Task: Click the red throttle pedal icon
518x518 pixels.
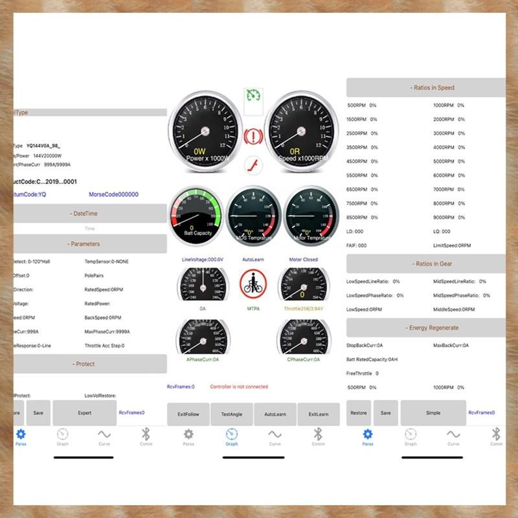Action: pyautogui.click(x=254, y=165)
